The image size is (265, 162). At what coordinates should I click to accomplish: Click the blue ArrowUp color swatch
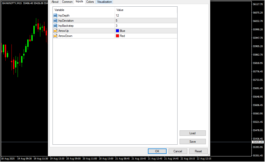tap(117, 31)
